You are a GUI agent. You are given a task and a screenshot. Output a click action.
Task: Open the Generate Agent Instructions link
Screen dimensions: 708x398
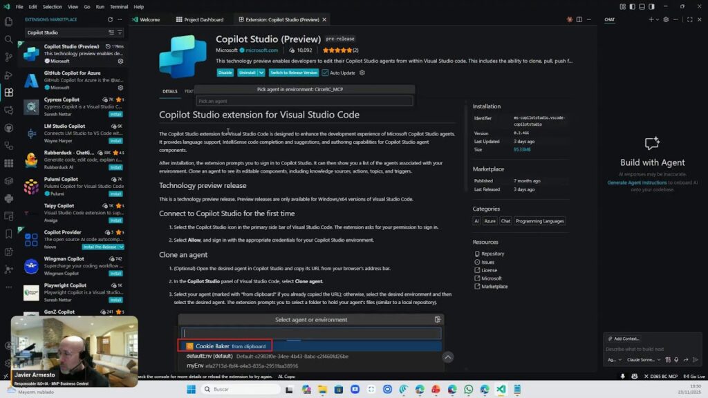[x=637, y=182]
